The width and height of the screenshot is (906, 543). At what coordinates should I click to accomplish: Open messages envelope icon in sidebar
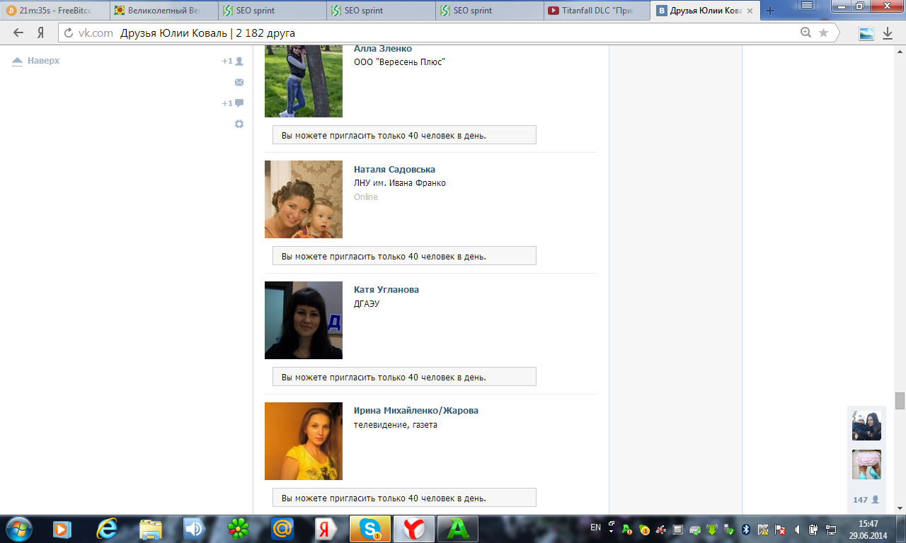239,82
